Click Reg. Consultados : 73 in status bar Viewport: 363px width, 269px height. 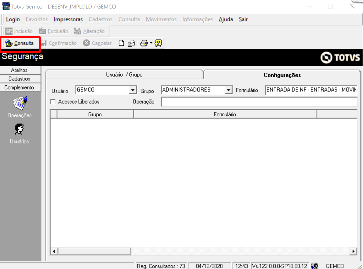click(x=161, y=266)
